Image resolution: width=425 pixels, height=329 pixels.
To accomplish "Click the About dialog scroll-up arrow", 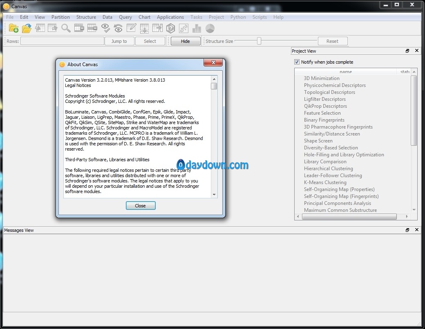I will pos(214,79).
